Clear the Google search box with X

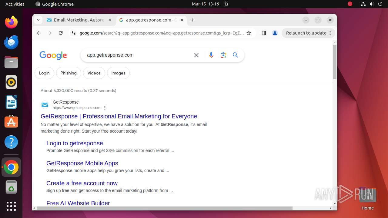tap(196, 55)
